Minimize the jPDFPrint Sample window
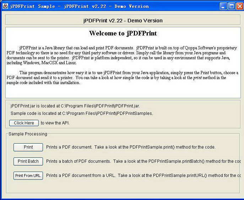The image size is (244, 200). coord(223,6)
